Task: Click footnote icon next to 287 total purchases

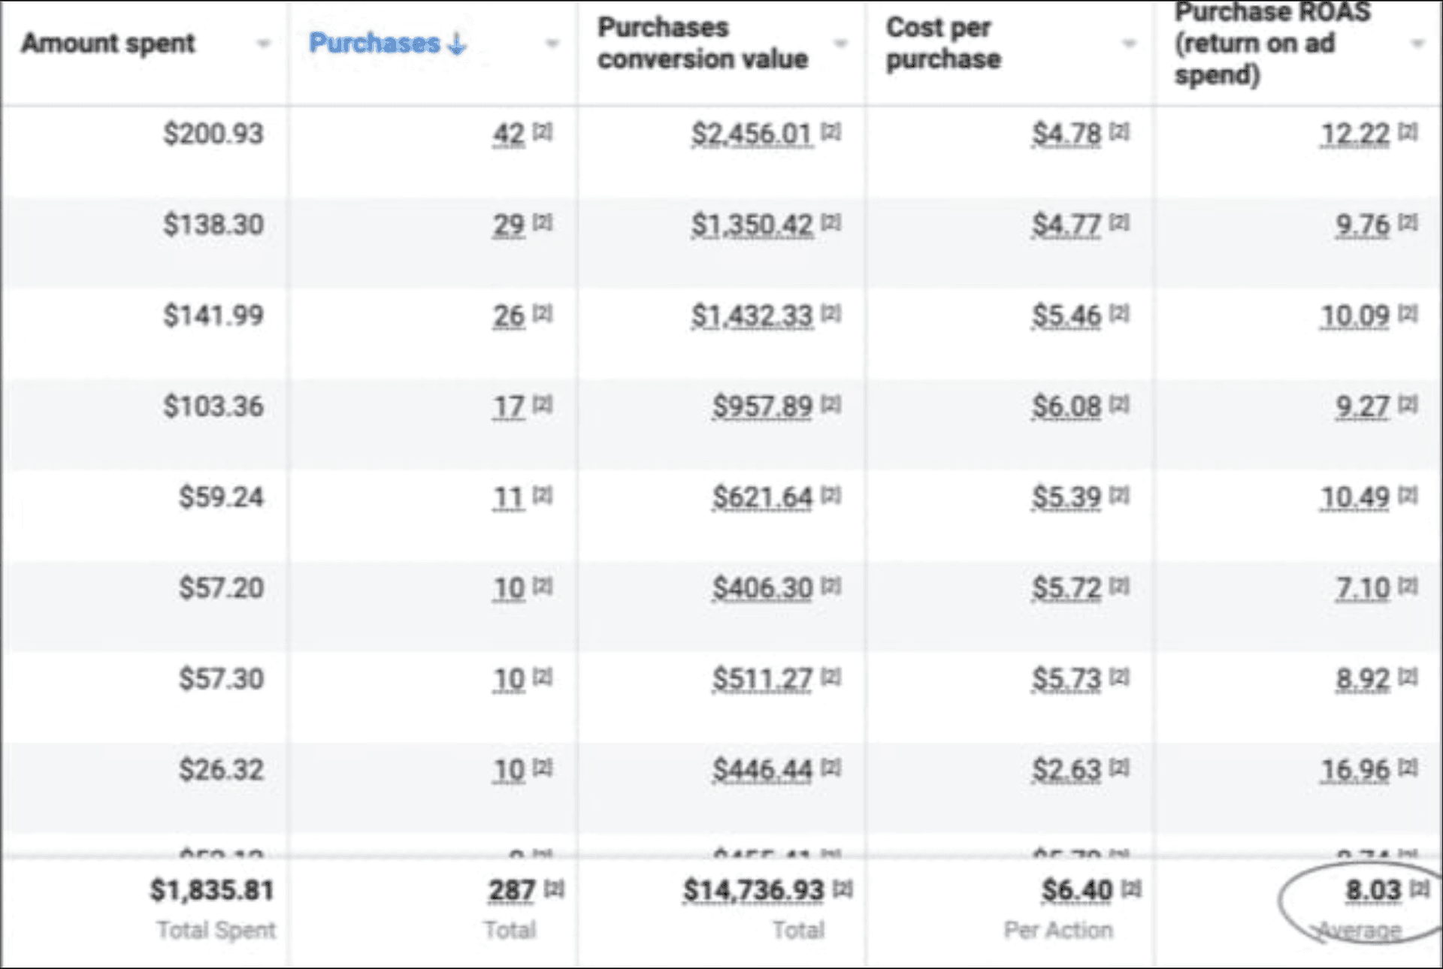Action: click(x=554, y=889)
